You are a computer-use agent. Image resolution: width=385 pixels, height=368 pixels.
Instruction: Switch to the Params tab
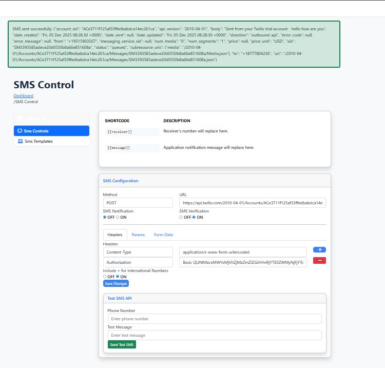coord(138,235)
